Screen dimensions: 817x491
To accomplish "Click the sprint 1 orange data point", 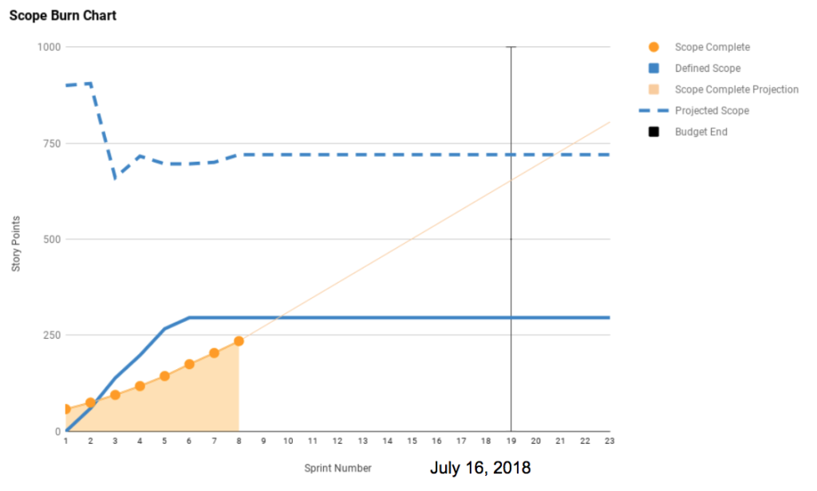I will [66, 409].
